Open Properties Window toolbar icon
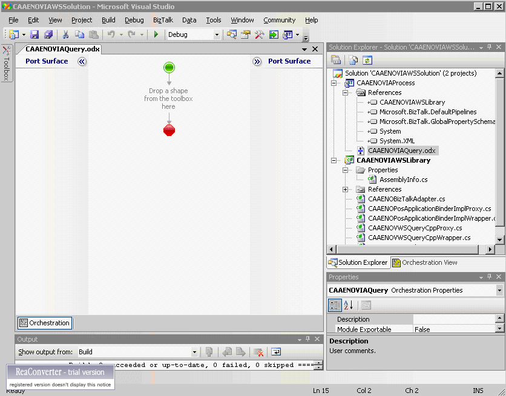Screen dimensions: 506x396 246,34
